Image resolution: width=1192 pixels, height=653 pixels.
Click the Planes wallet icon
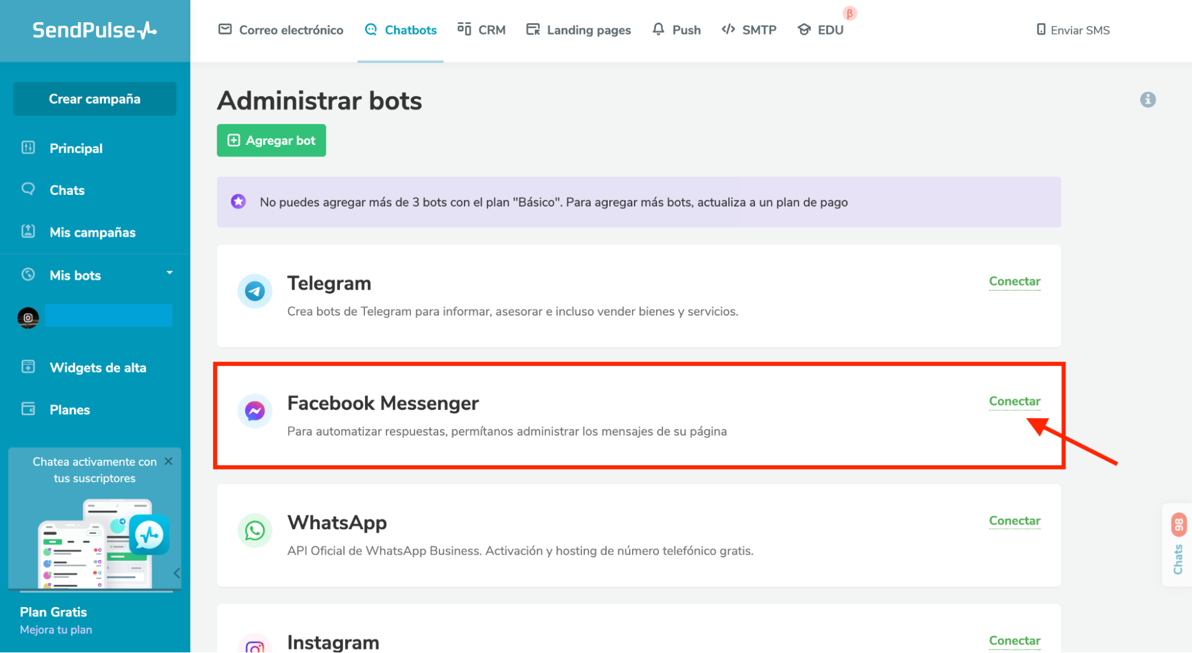tap(28, 409)
